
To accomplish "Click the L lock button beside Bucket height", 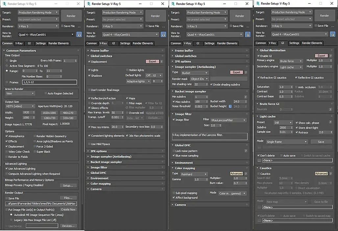I will pos(230,106).
